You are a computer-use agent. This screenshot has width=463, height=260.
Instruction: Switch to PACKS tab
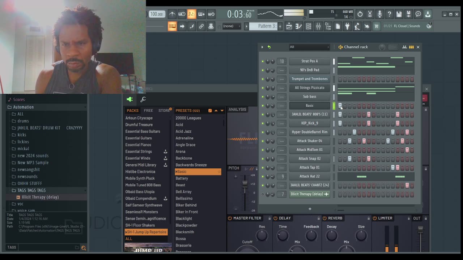[132, 110]
